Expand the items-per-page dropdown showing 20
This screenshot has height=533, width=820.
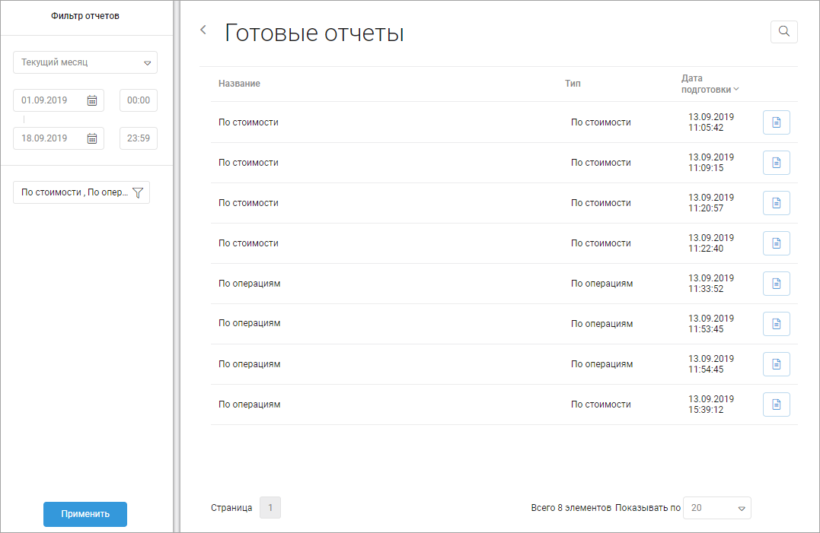point(717,508)
